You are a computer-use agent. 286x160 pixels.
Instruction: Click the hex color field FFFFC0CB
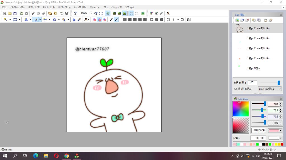point(259,131)
